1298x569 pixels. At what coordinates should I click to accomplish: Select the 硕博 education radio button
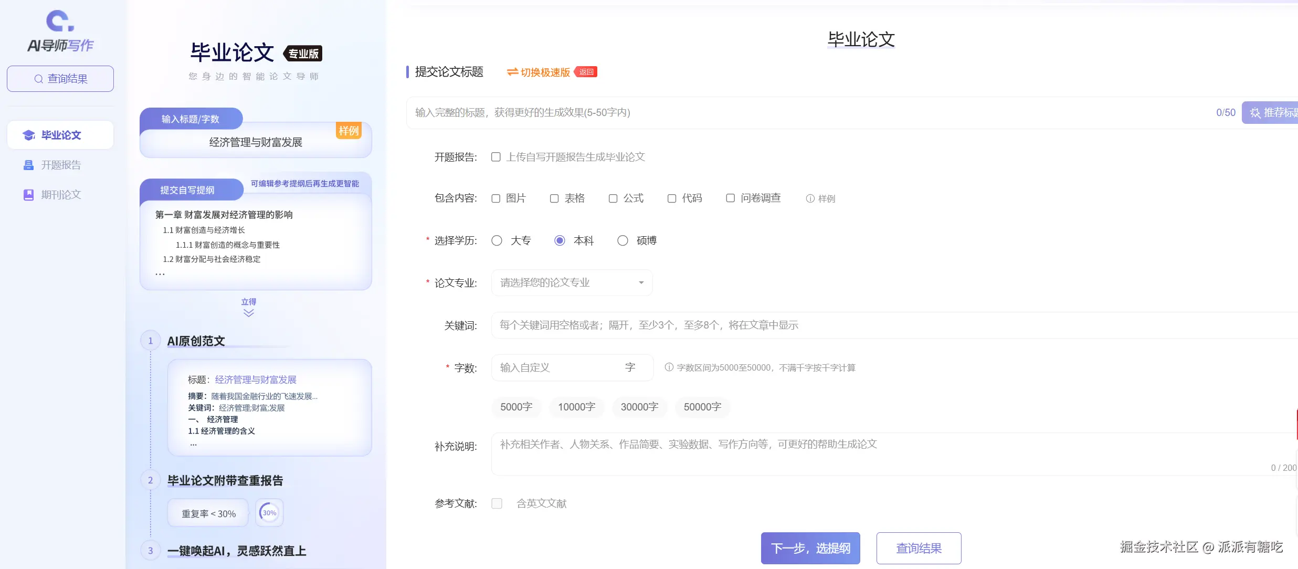[622, 240]
